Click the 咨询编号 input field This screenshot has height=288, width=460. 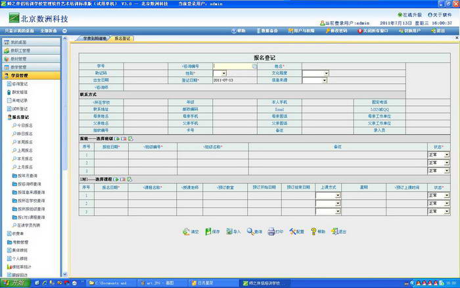click(x=235, y=66)
